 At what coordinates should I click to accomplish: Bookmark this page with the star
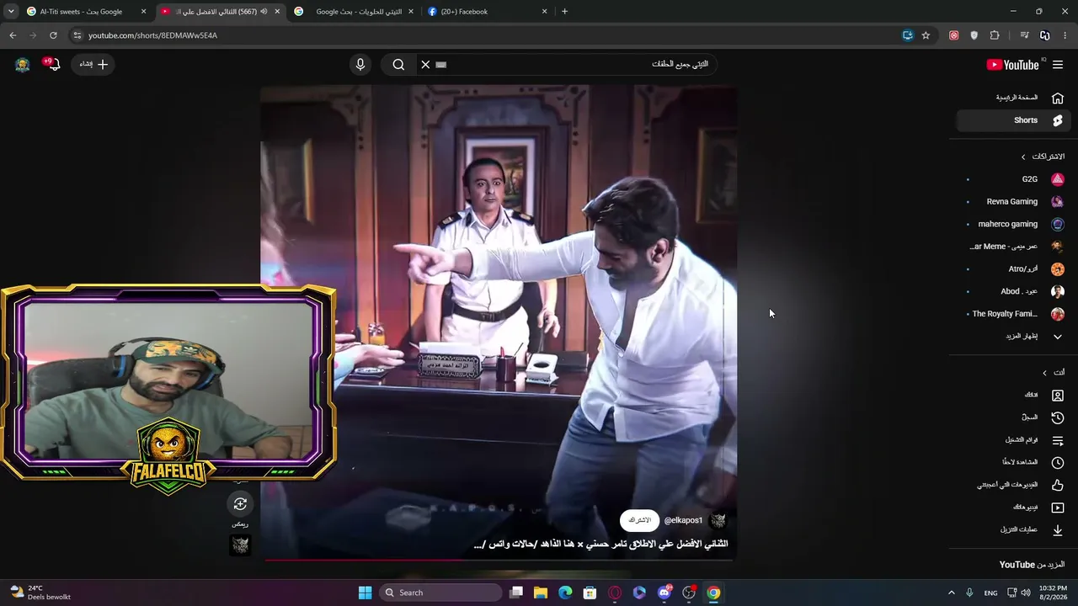tap(926, 35)
